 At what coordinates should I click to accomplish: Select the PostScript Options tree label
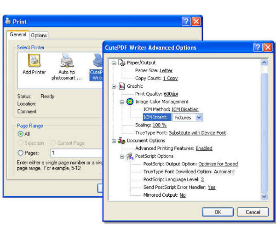click(x=154, y=156)
